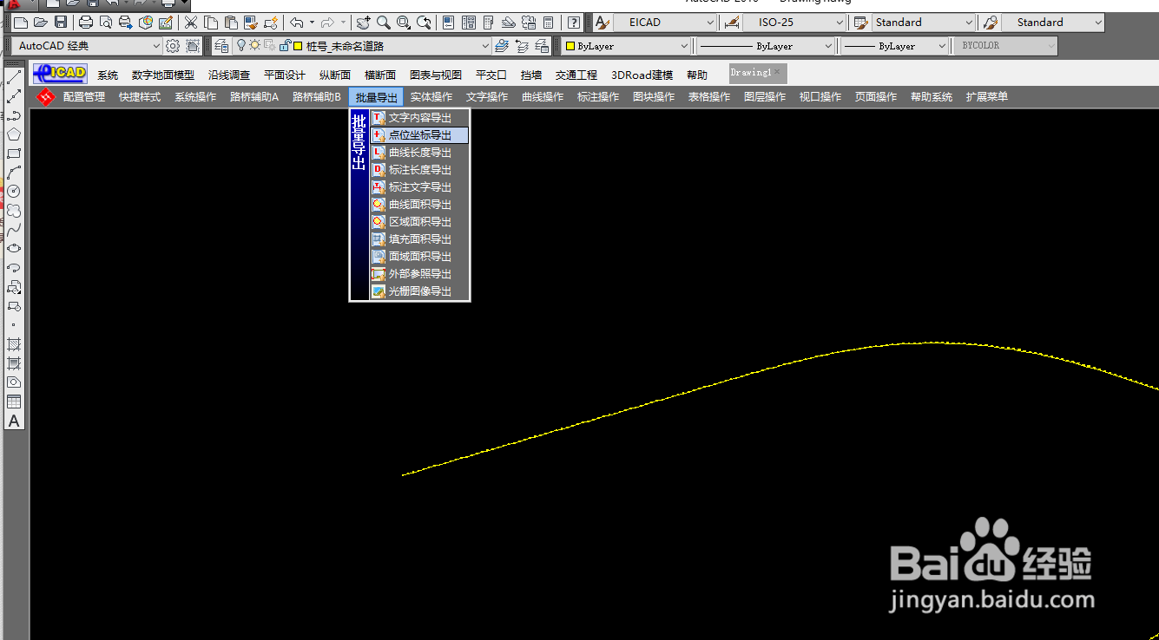This screenshot has width=1159, height=640.
Task: Click the Open file folder icon
Action: [41, 23]
